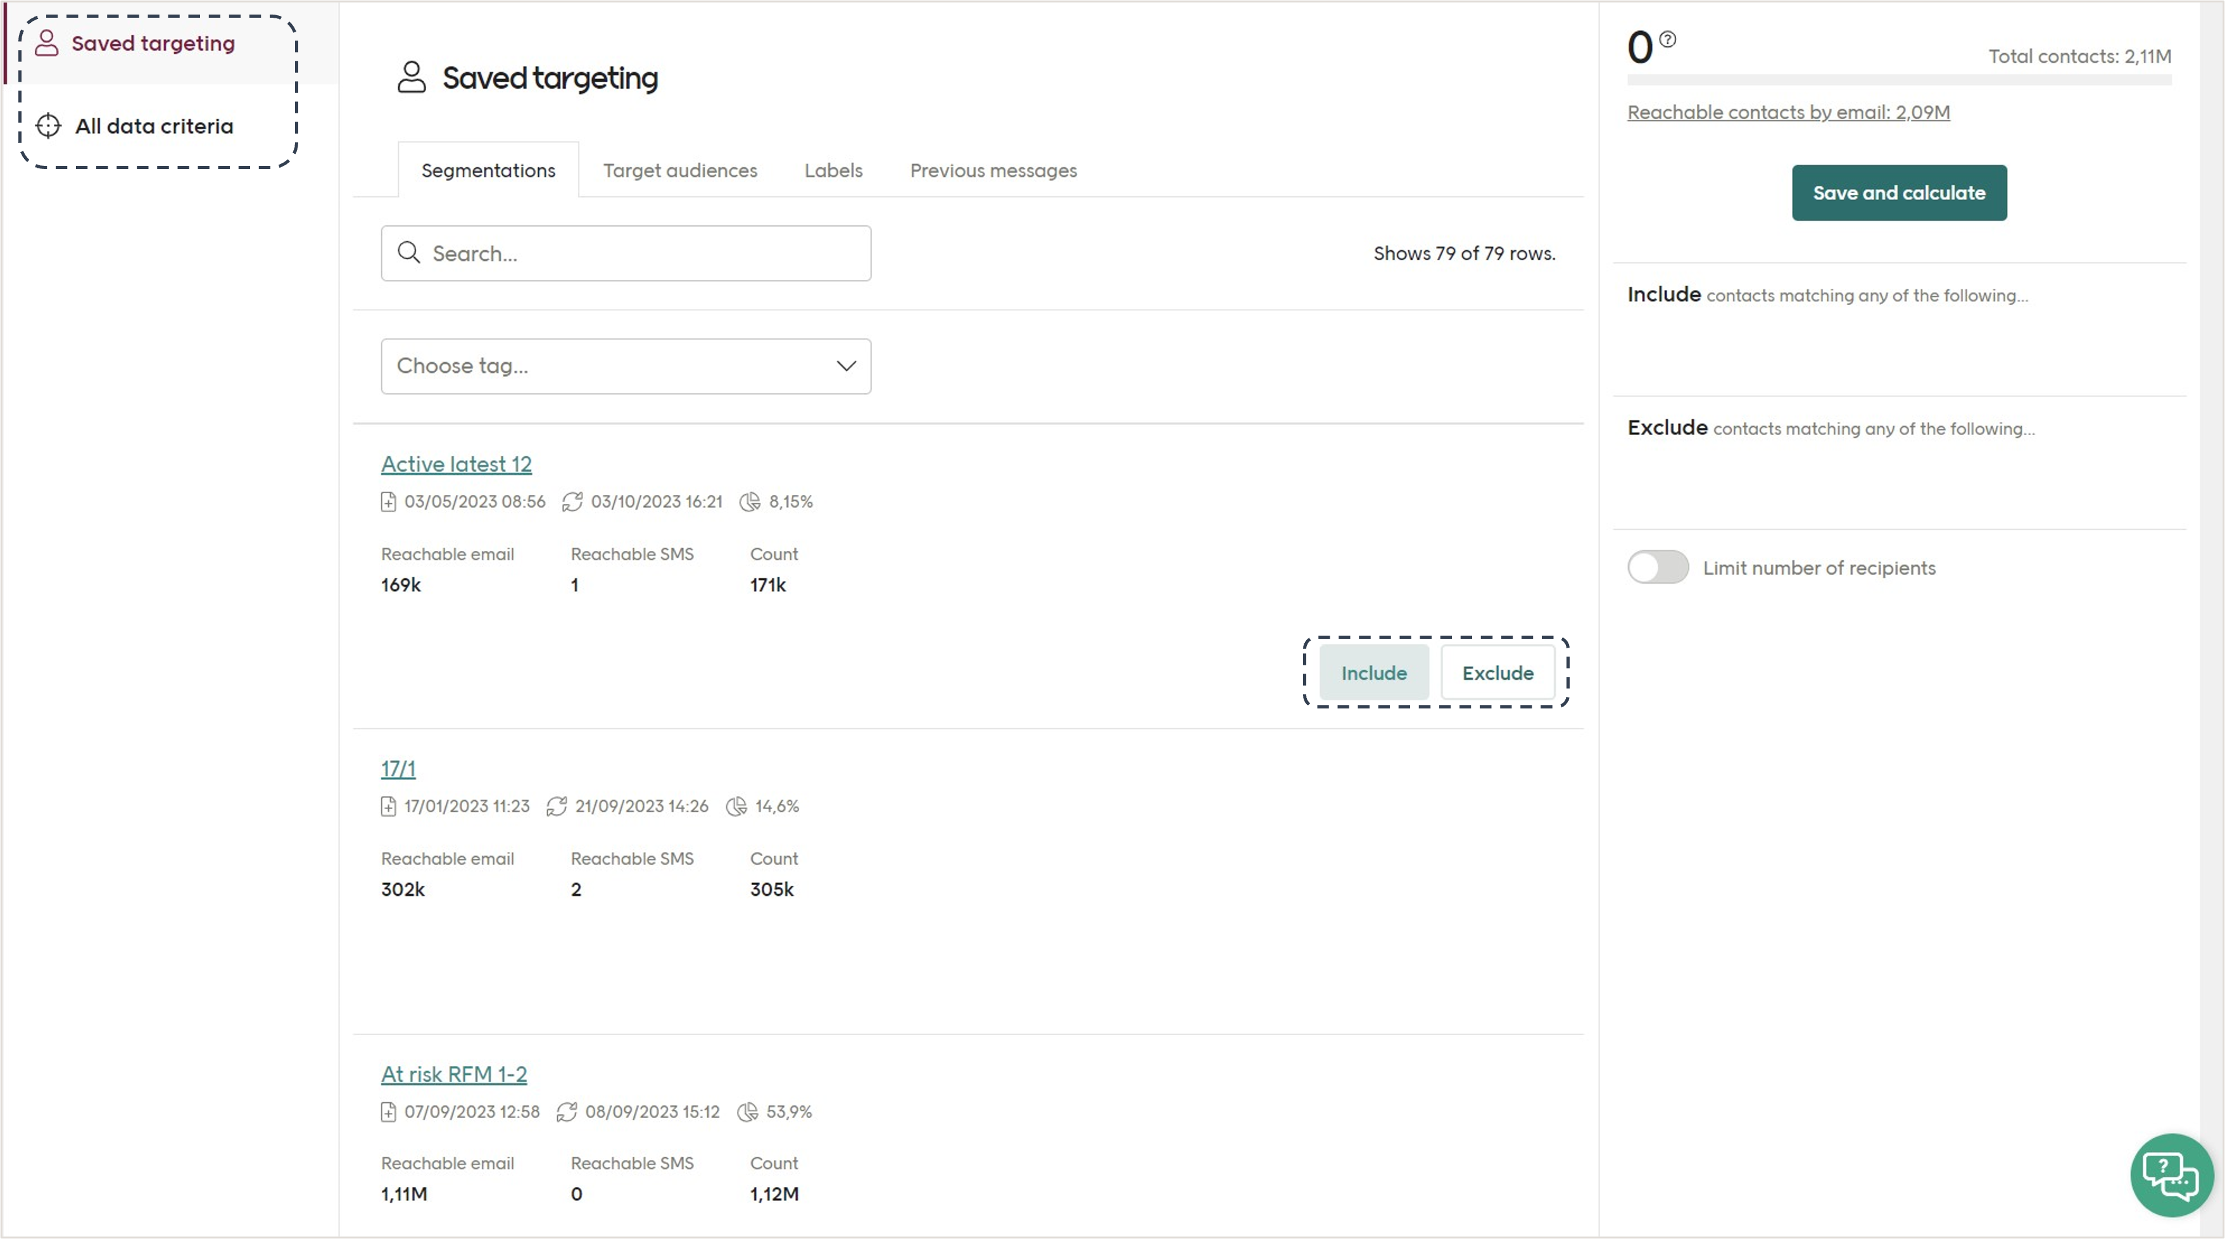Open the Labels tab
2225x1239 pixels.
[x=833, y=171]
